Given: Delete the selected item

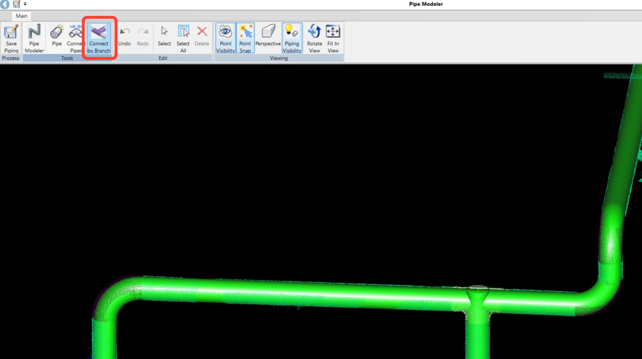Looking at the screenshot, I should (201, 36).
